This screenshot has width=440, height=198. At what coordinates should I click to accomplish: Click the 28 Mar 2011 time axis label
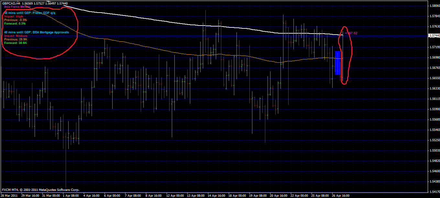pyautogui.click(x=10, y=196)
